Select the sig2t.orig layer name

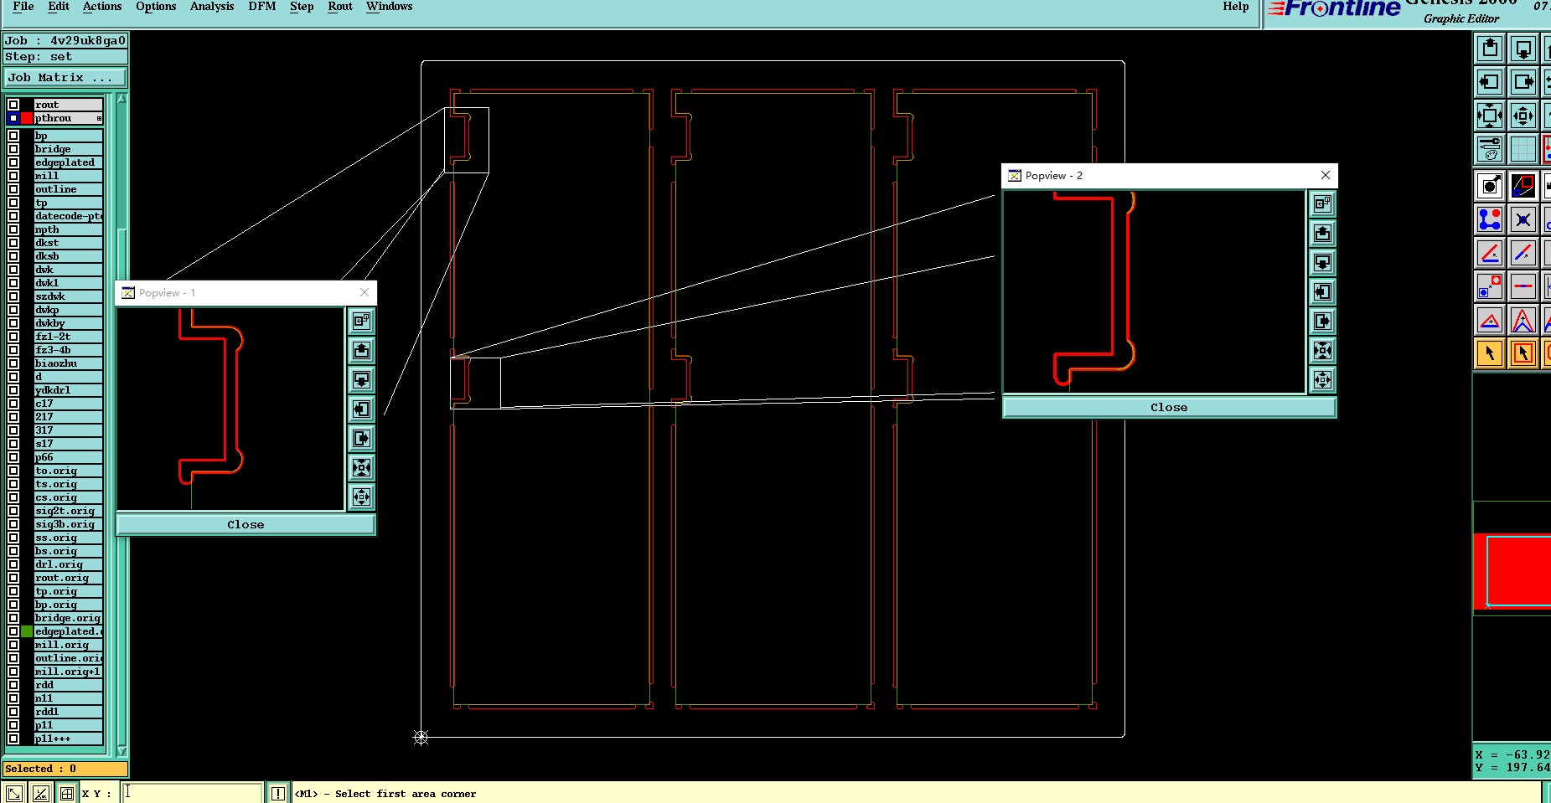click(68, 511)
